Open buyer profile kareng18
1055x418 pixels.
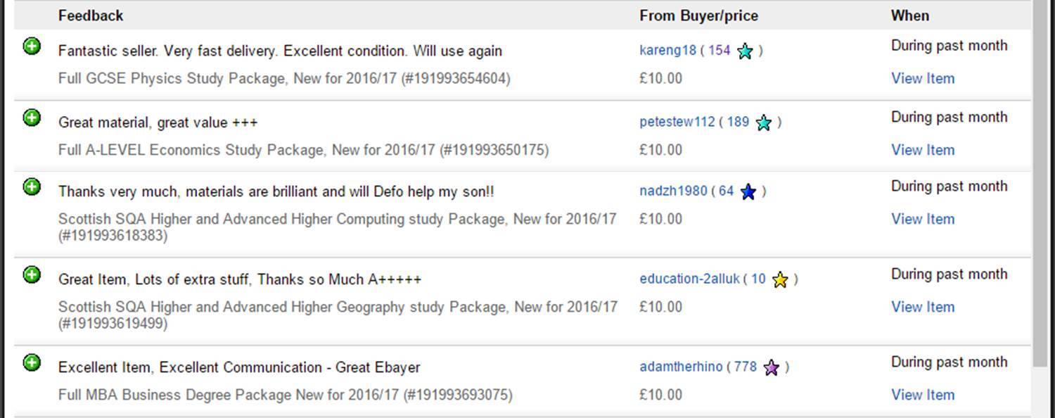click(x=667, y=51)
